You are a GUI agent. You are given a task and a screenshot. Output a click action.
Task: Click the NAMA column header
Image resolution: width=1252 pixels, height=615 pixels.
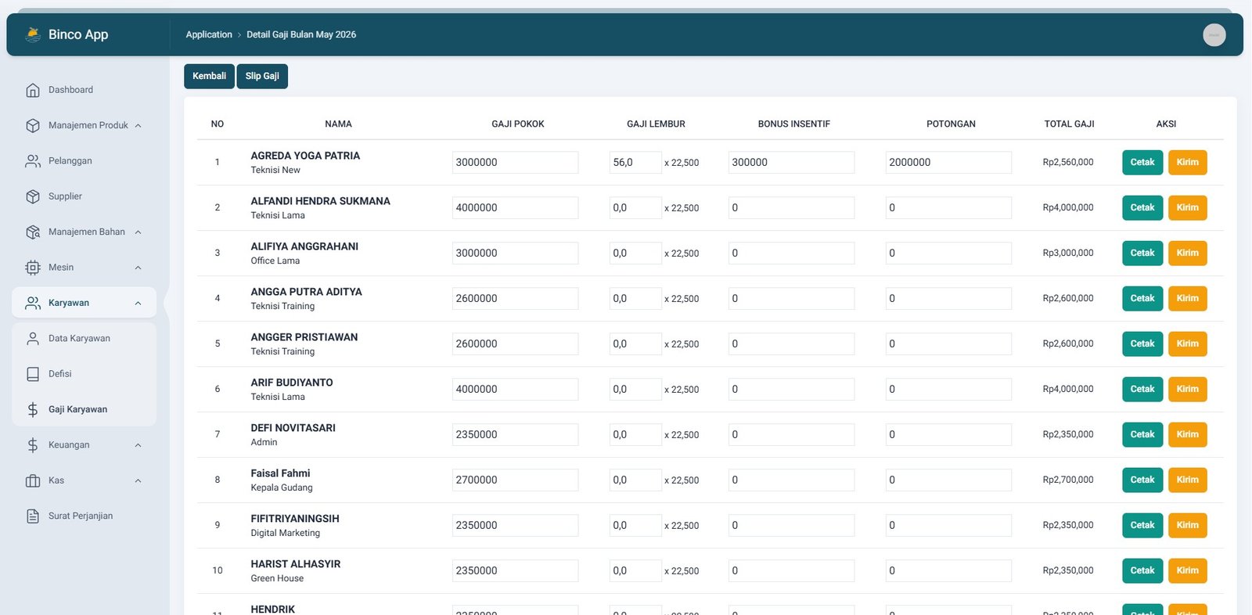pos(338,124)
